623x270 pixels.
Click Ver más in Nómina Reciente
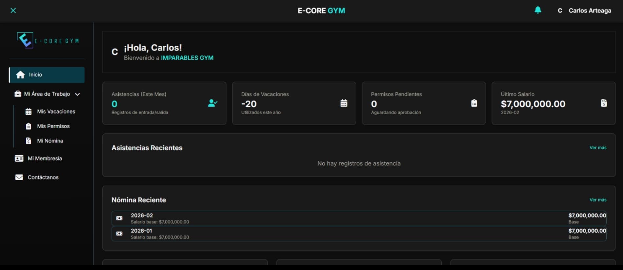click(x=598, y=200)
